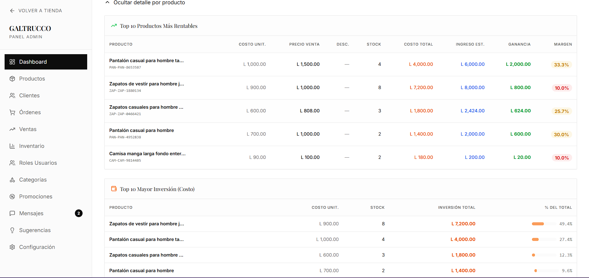The height and width of the screenshot is (278, 589).
Task: Collapse the 'Ocultar detalle por producto' section
Action: pos(145,3)
